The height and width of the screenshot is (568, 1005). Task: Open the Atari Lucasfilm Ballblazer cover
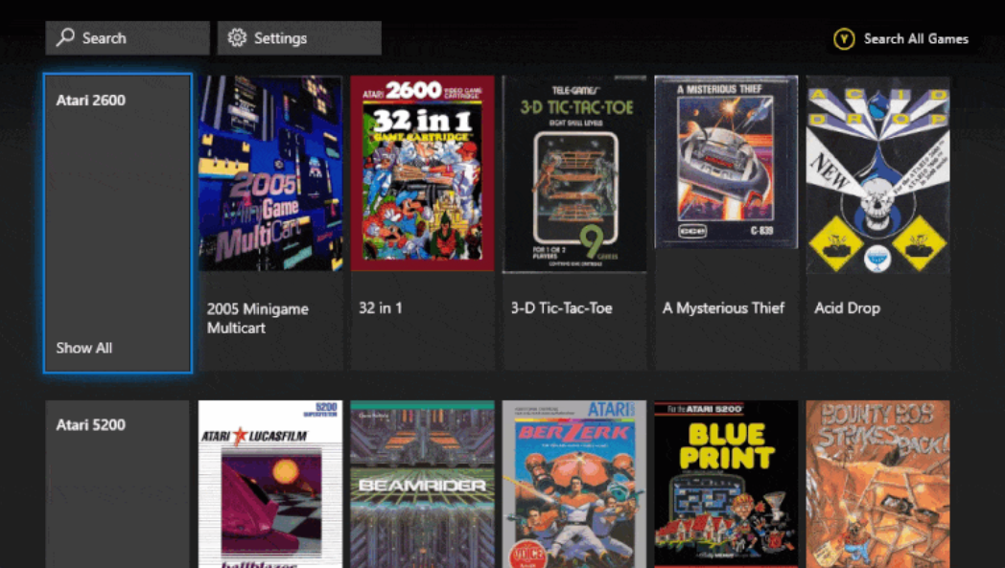pyautogui.click(x=270, y=484)
